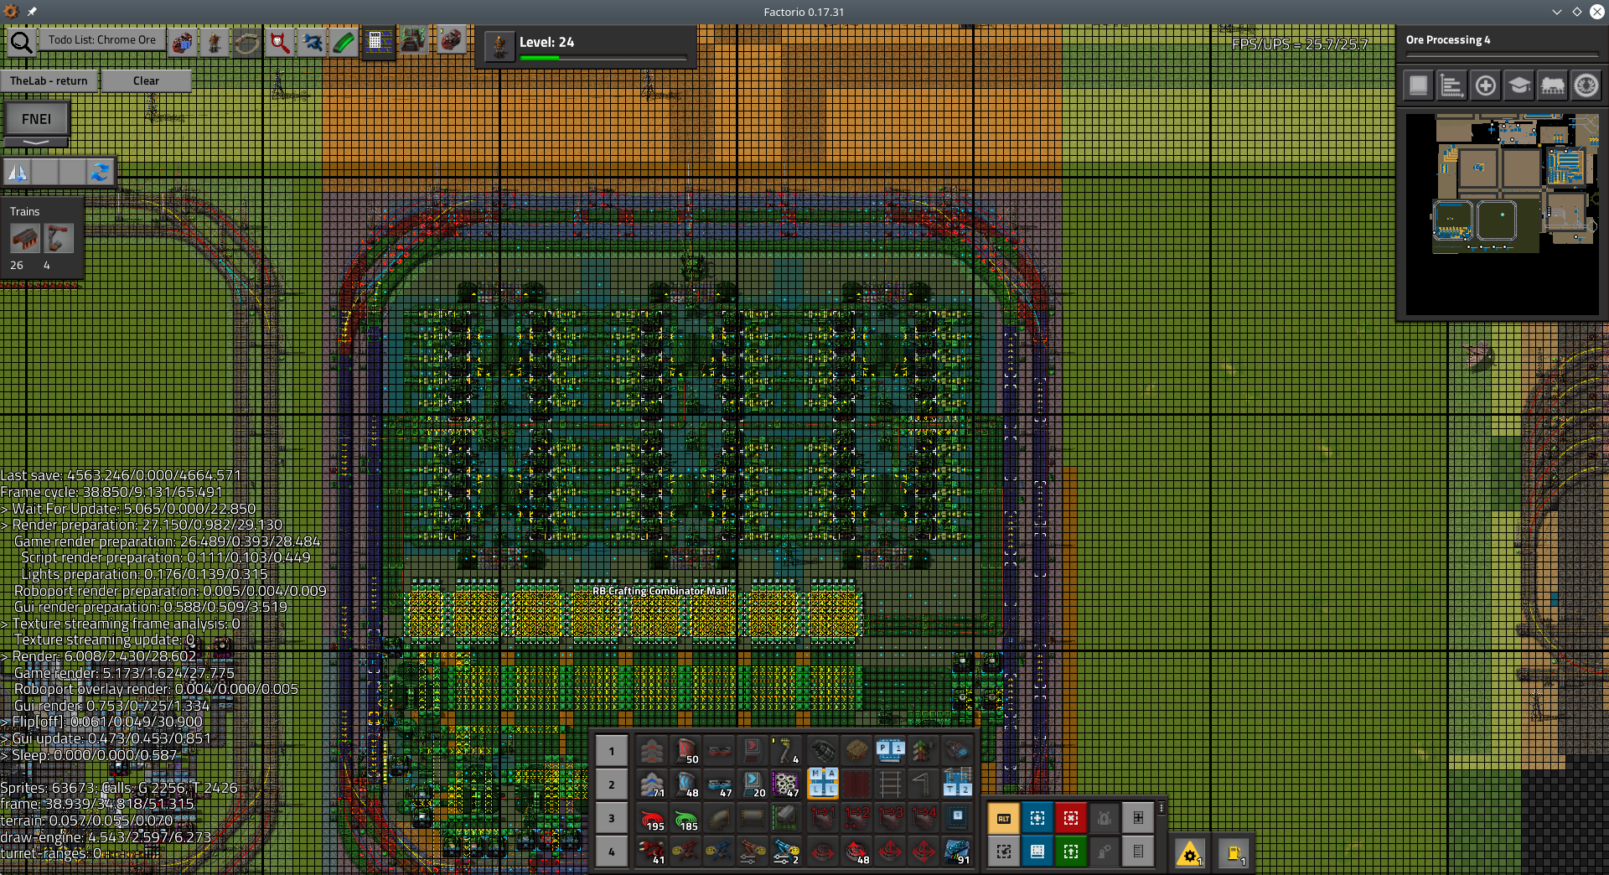Screen dimensions: 1609x875
Task: Select green wire with count 185
Action: pos(686,818)
